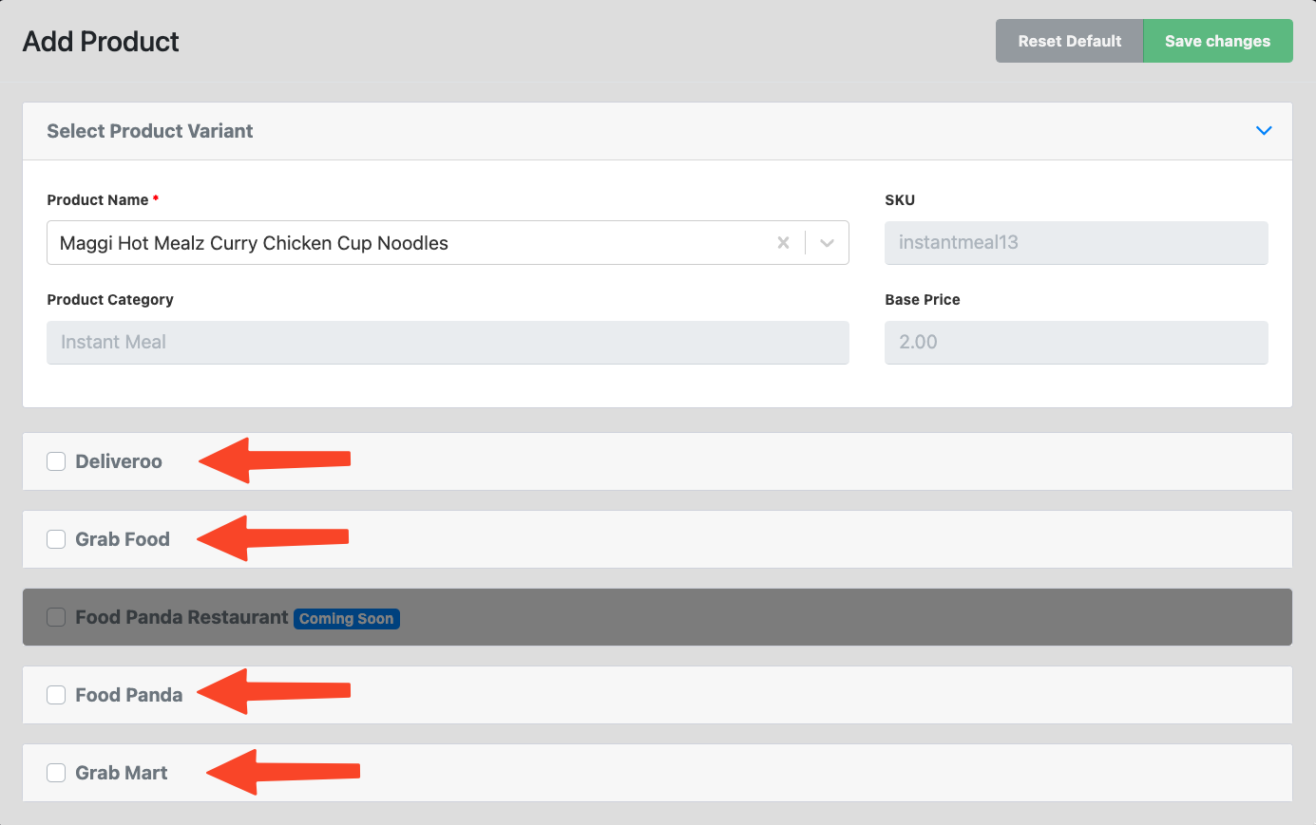Click the Product Category label
This screenshot has width=1316, height=825.
pyautogui.click(x=110, y=300)
